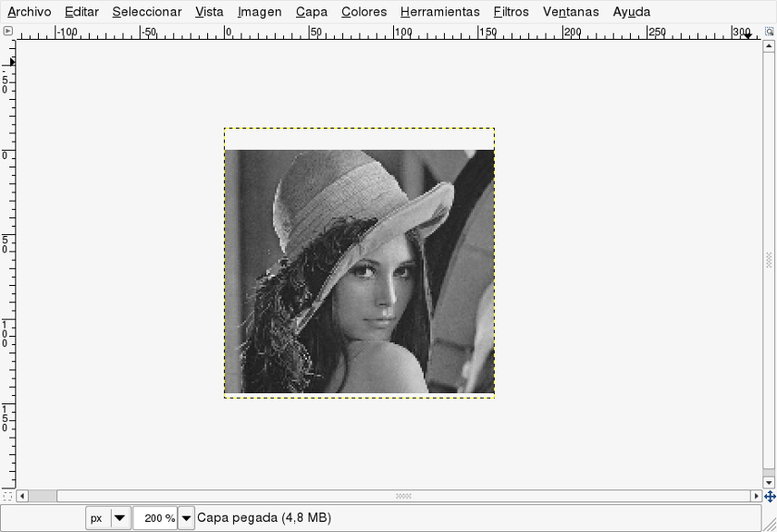Click the horizontal ruler at the 100 mark
Screen dimensions: 777x532
403,32
